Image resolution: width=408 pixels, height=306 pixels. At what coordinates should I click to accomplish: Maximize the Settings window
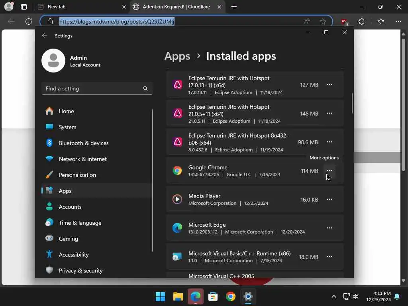[326, 32]
